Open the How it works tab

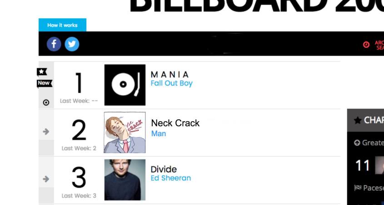tap(62, 25)
